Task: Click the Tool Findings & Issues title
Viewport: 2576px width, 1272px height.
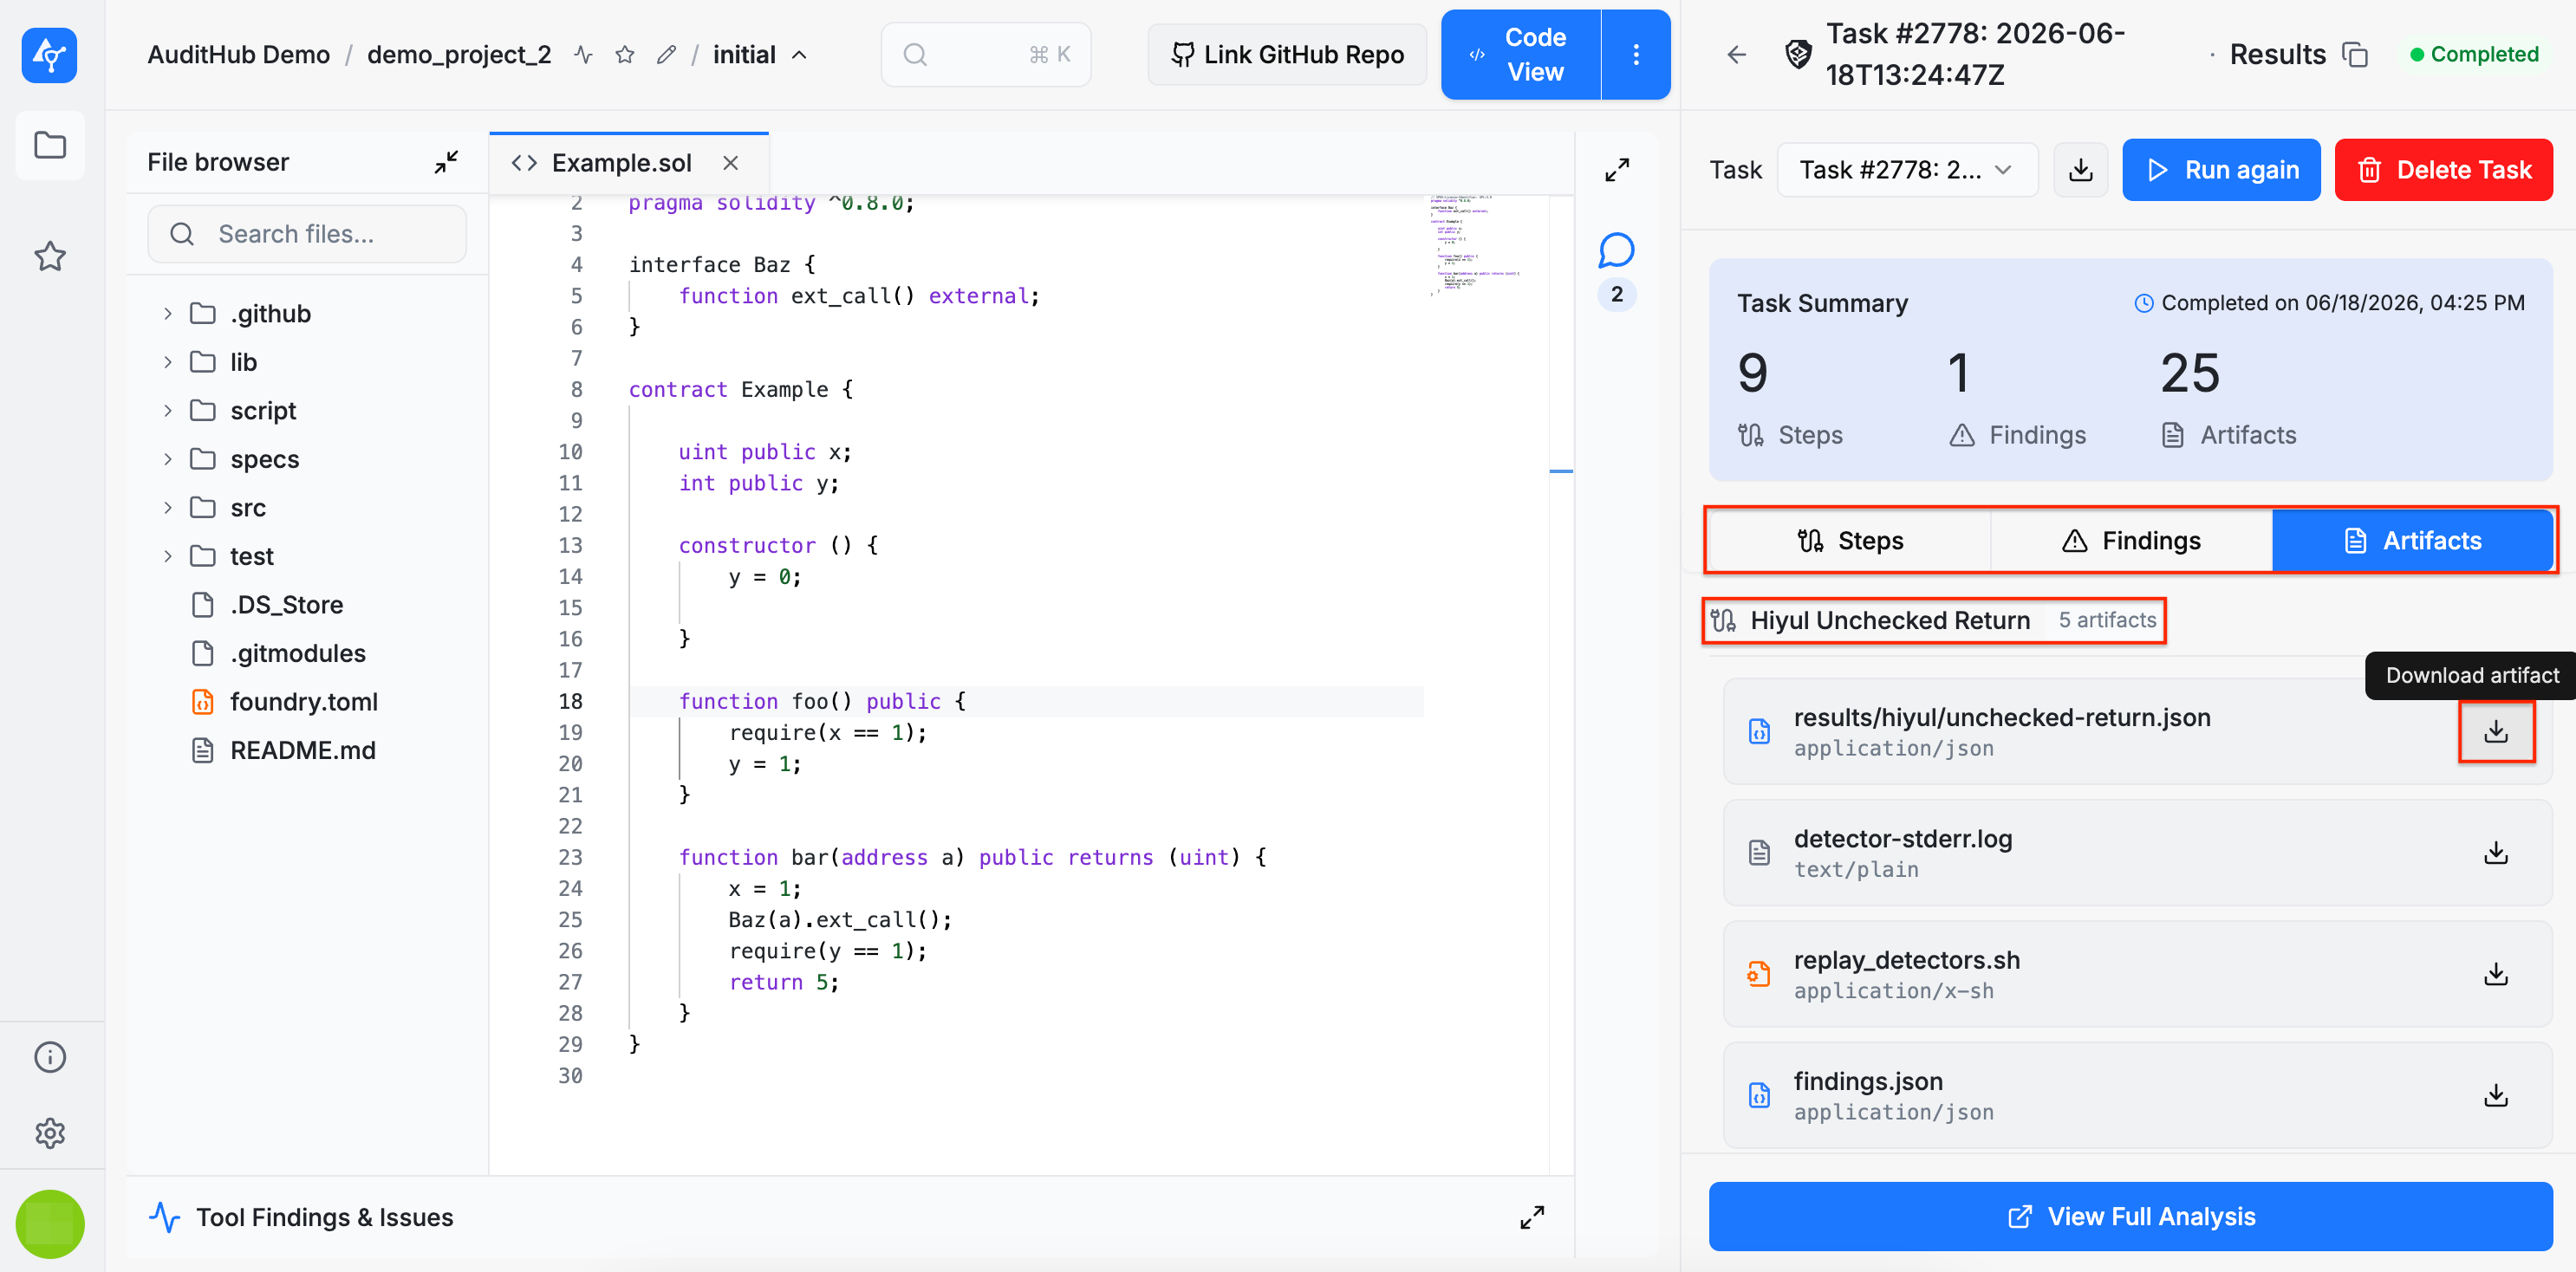Action: click(324, 1217)
